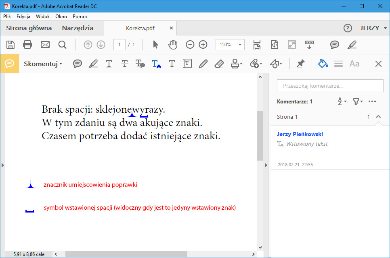
Task: Hide the comments pane with right-side arrow
Action: pyautogui.click(x=266, y=165)
